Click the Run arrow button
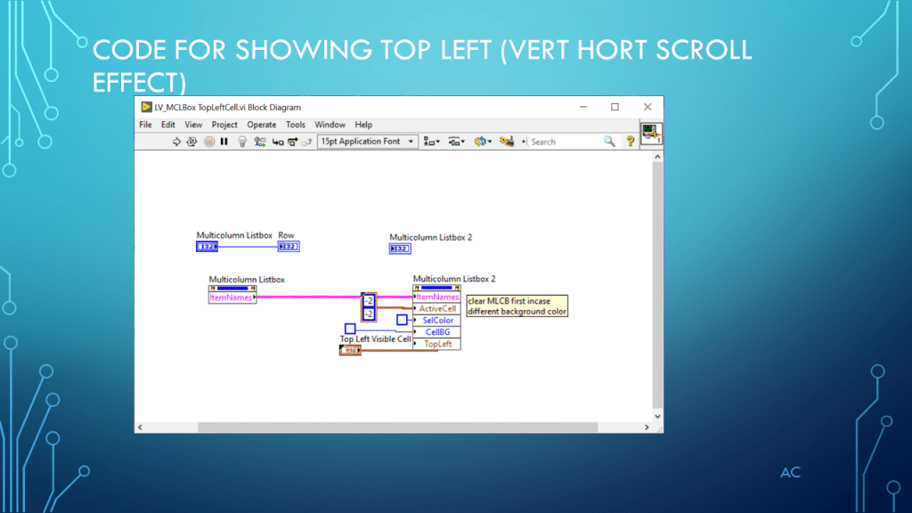This screenshot has width=912, height=513. click(176, 142)
